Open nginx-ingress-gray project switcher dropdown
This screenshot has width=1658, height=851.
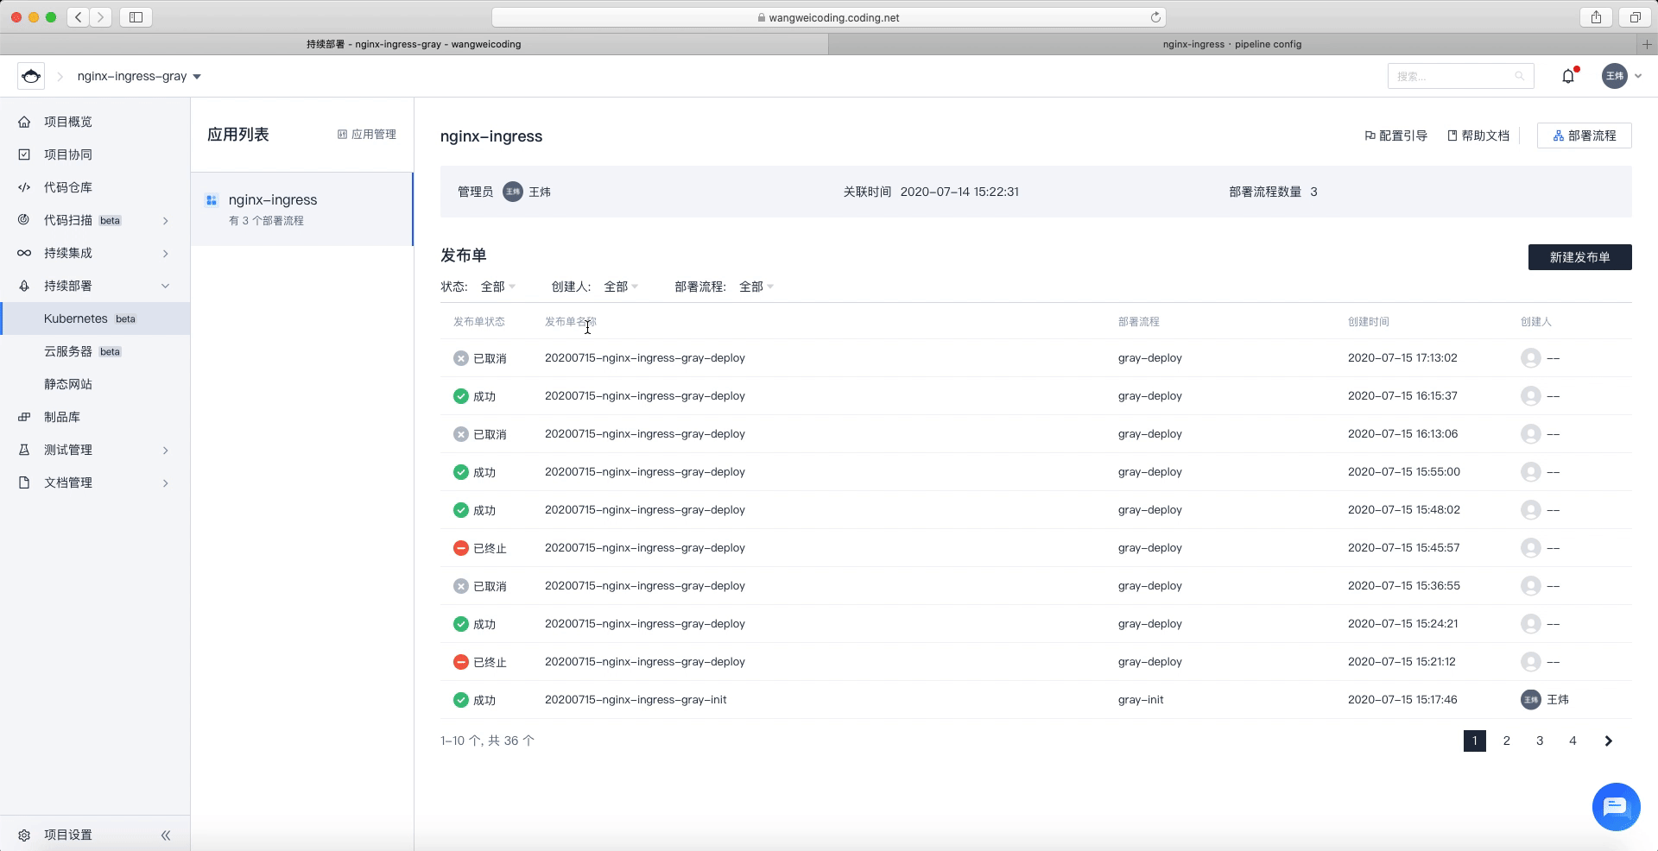(x=139, y=76)
